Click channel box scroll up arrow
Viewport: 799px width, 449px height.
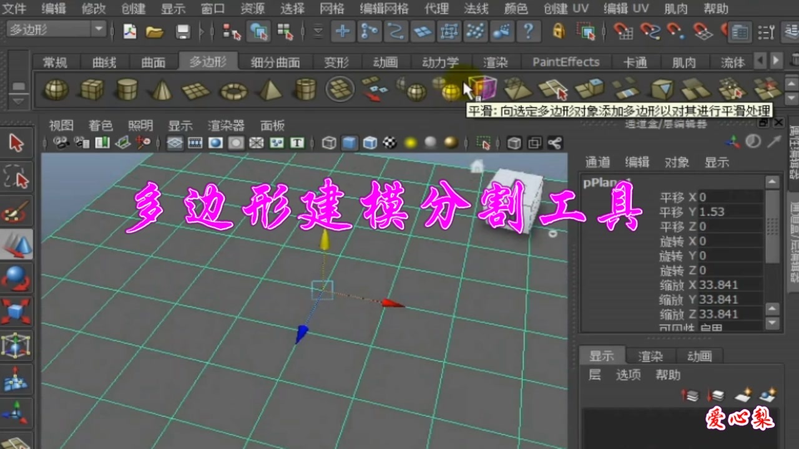coord(773,182)
